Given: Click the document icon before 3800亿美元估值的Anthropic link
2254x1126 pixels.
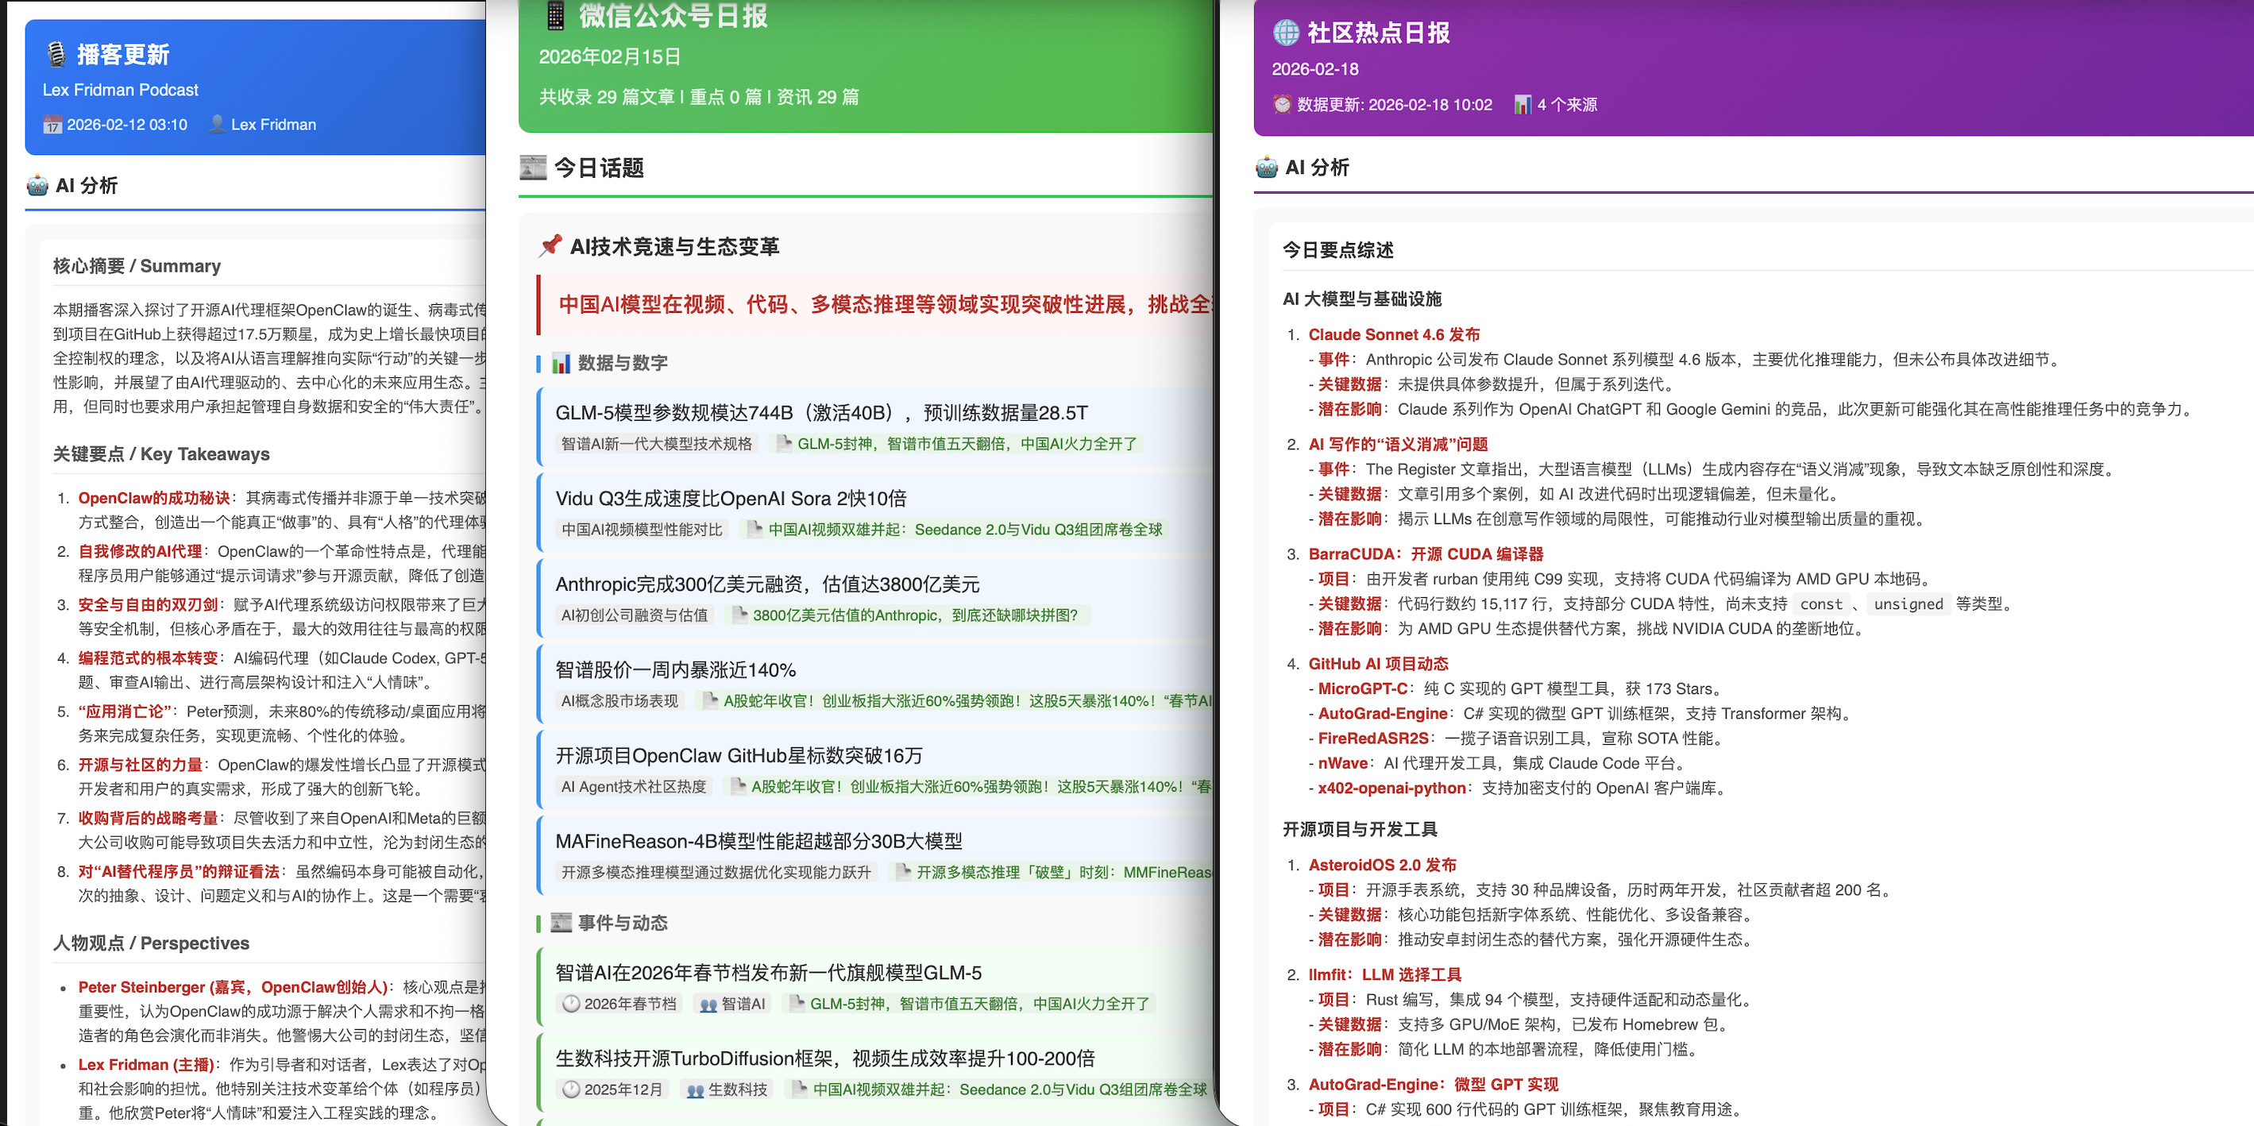Looking at the screenshot, I should (739, 615).
